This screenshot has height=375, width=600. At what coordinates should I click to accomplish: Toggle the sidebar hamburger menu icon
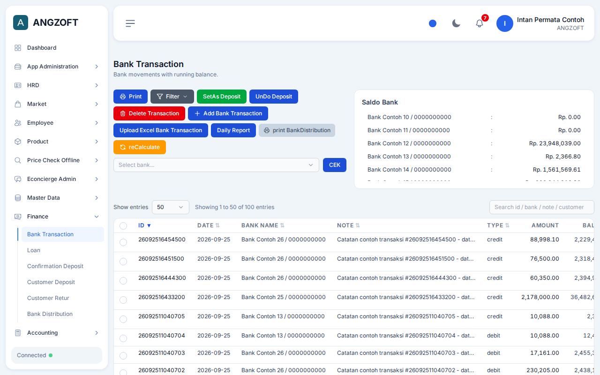click(x=130, y=23)
